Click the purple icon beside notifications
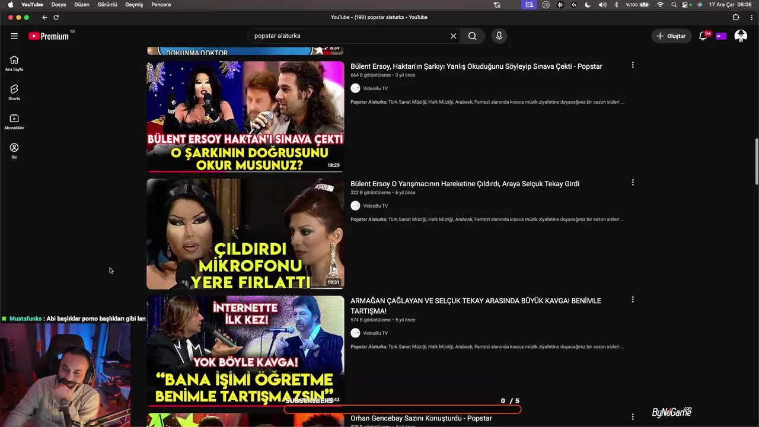 pos(721,36)
